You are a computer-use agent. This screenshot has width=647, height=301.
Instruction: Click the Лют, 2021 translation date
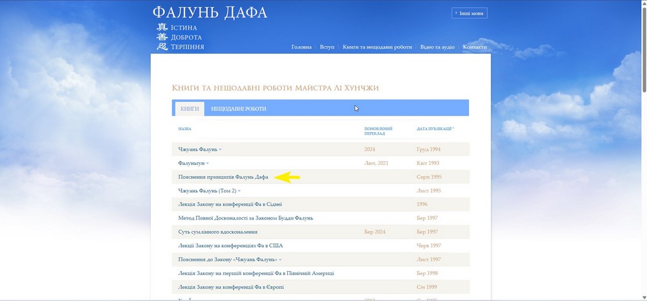377,163
